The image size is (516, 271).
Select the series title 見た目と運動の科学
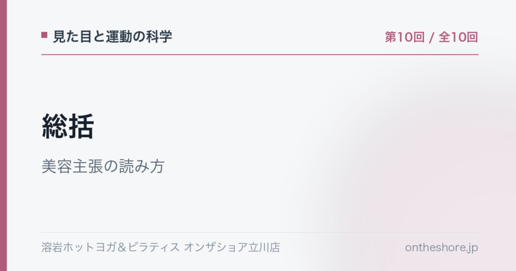112,36
